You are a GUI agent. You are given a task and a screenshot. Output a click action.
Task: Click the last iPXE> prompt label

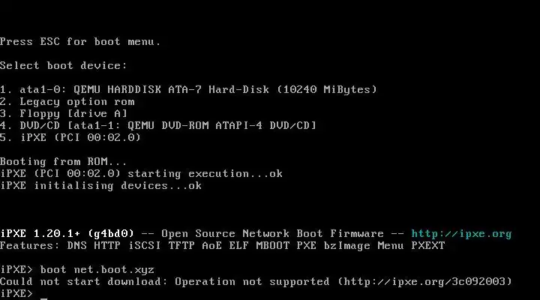coord(16,293)
